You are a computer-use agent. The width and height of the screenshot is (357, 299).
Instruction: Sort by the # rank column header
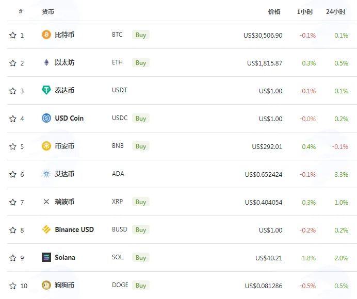pyautogui.click(x=21, y=11)
